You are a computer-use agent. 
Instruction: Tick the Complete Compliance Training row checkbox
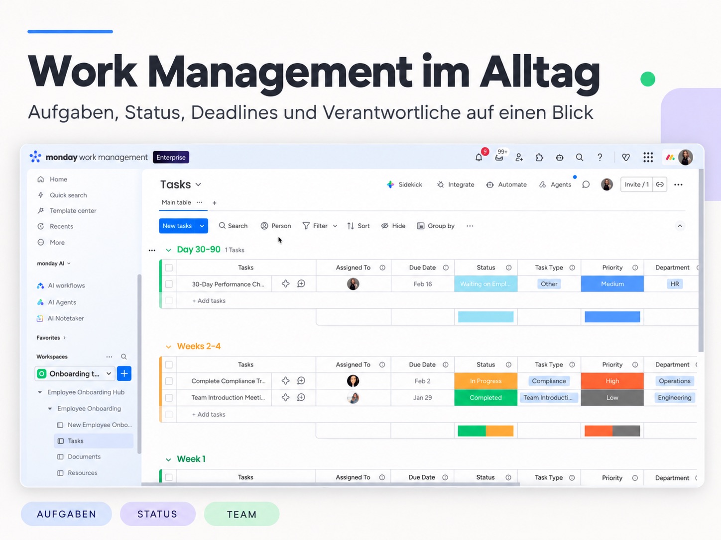169,381
